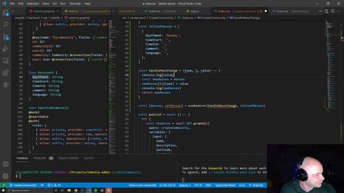Click 'Notion not connected' status entry
Image resolution: width=344 pixels, height=193 pixels.
tap(142, 185)
